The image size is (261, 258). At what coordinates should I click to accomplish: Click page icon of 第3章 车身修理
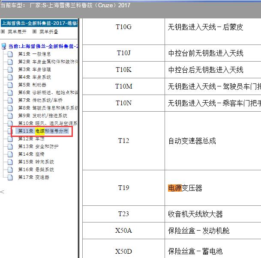(10, 69)
